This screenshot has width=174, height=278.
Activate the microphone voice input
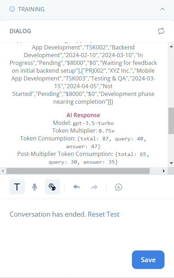[35, 187]
